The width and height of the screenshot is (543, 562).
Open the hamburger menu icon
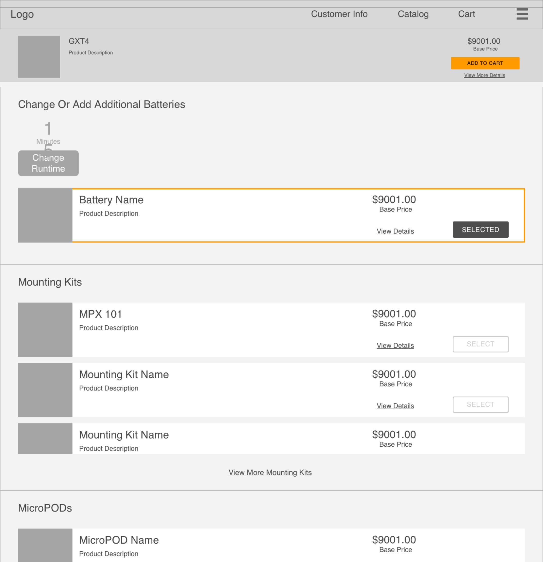click(x=522, y=14)
